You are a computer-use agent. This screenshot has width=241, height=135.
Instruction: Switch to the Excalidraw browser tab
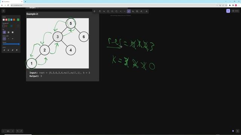tap(12, 1)
